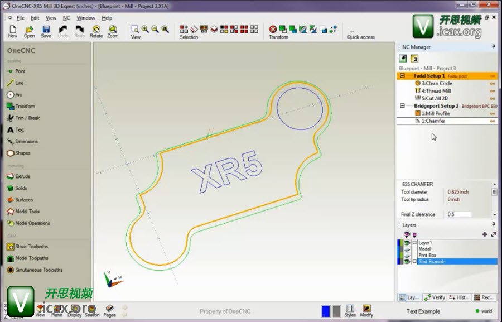Click the zoom in magnifier icon
Screen dimensions: 502x322
tap(145, 29)
